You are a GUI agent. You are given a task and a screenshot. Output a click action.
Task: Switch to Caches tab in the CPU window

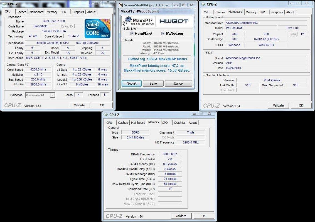tap(21, 12)
